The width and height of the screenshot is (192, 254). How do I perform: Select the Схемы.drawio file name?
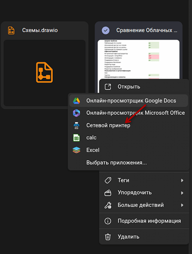pyautogui.click(x=40, y=30)
